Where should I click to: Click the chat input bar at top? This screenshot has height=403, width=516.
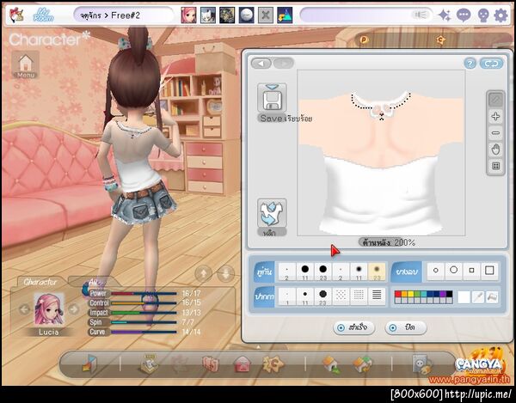point(366,15)
